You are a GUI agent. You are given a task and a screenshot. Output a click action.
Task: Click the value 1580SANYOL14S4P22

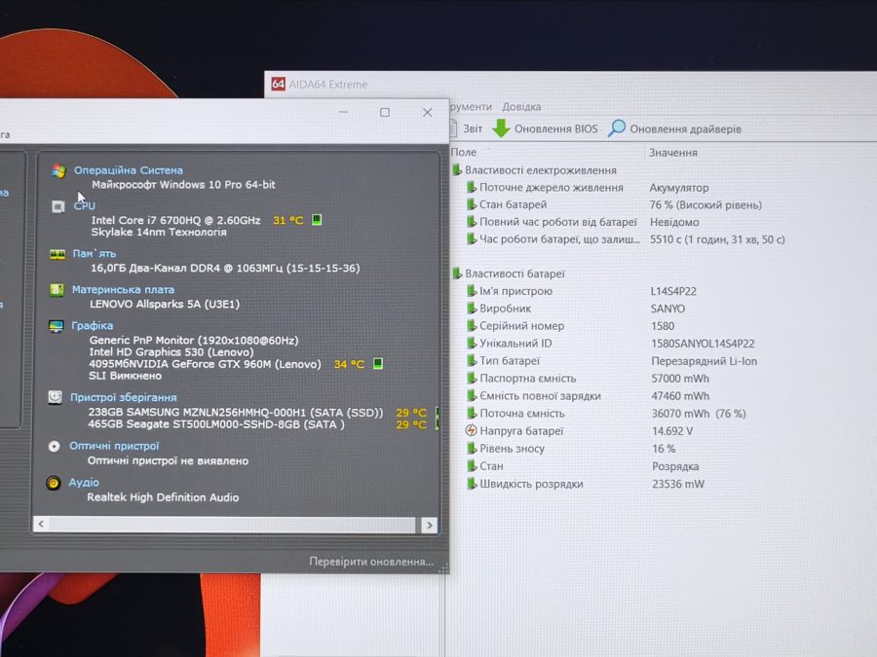[703, 344]
